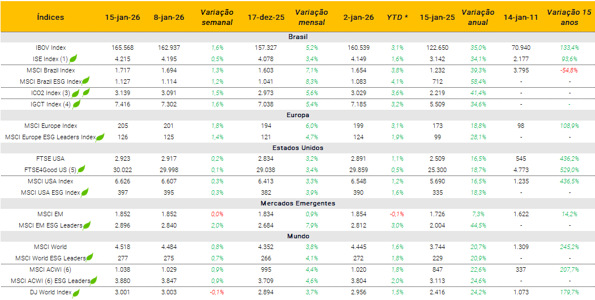Select the MSCI ACWI ESG Leaders leaf icon

click(x=94, y=280)
